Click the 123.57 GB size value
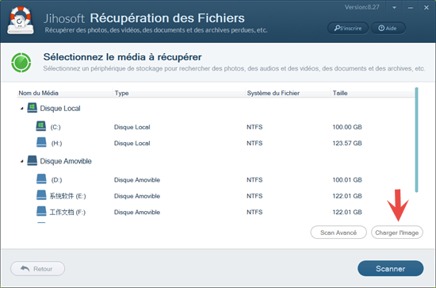Viewport: 436px width, 288px height. pyautogui.click(x=347, y=144)
